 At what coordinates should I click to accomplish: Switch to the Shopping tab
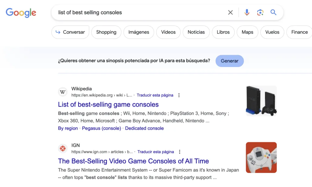[106, 32]
